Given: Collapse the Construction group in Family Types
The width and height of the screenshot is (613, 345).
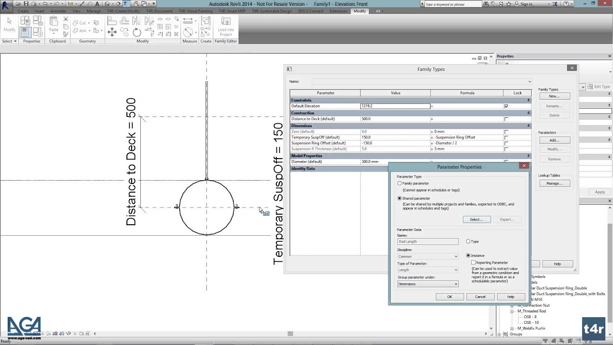Looking at the screenshot, I should click(528, 113).
